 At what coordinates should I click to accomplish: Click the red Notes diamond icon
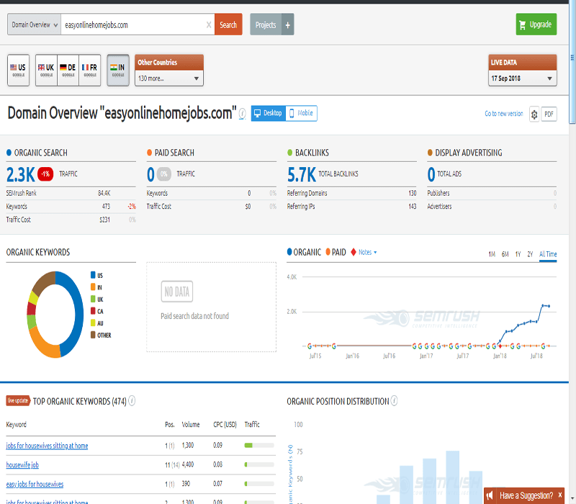tap(354, 252)
